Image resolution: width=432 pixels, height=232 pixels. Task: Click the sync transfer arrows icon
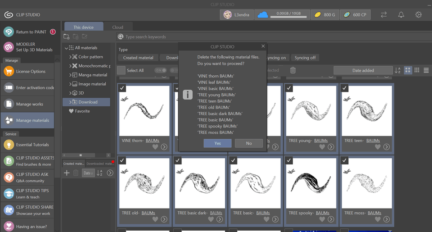click(x=383, y=14)
